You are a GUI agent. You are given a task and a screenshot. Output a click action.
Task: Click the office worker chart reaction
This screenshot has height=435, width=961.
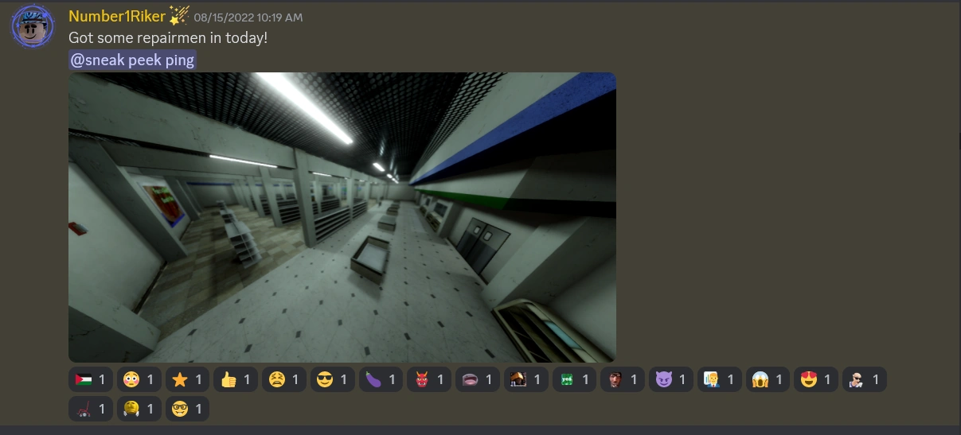coord(720,380)
